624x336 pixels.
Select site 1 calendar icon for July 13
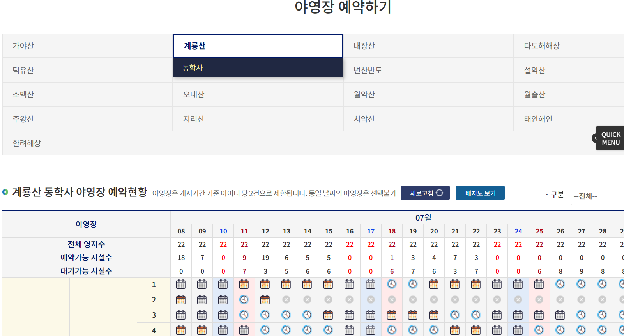(x=286, y=284)
